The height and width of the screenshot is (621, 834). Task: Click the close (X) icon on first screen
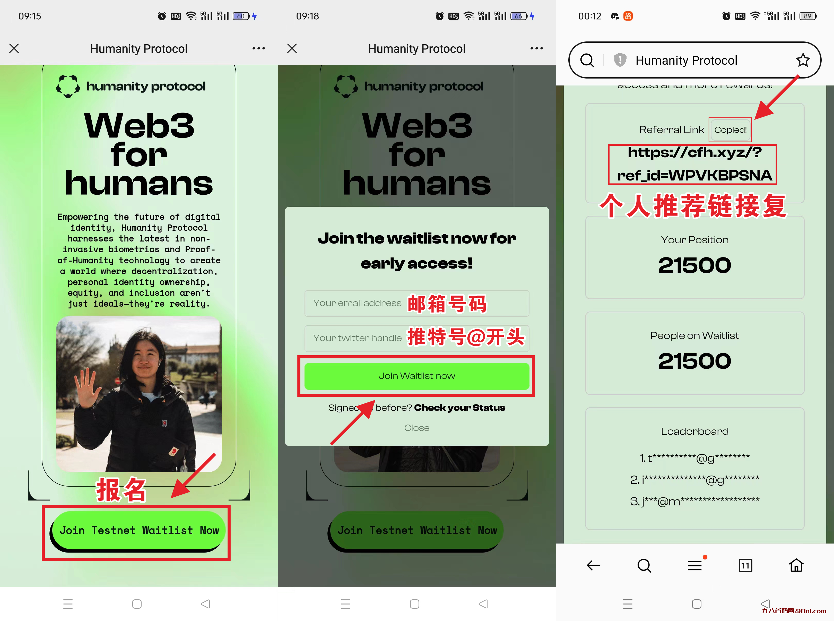(x=14, y=48)
